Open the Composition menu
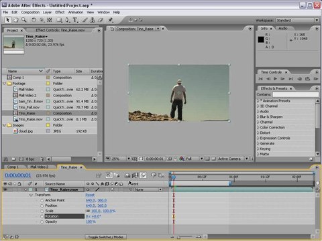The image size is (322, 241). coord(30,12)
